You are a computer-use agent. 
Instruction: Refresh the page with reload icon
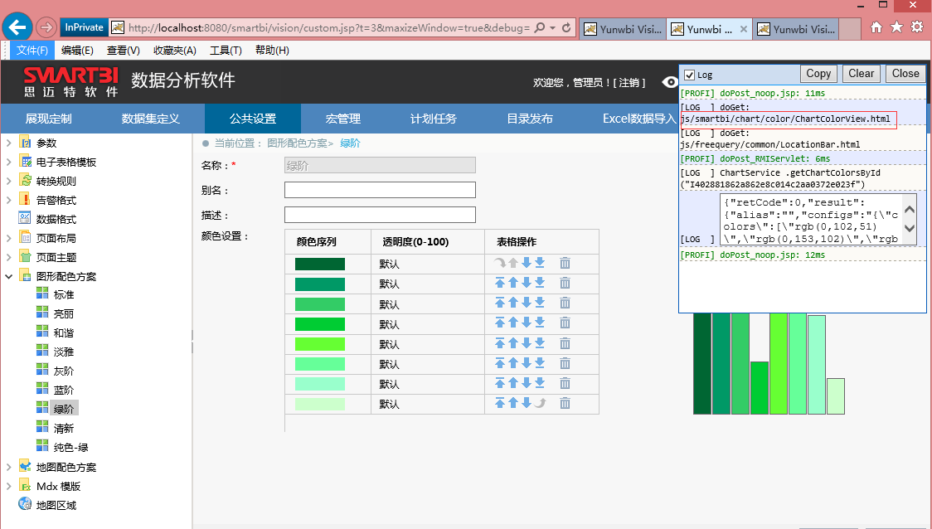[x=566, y=28]
